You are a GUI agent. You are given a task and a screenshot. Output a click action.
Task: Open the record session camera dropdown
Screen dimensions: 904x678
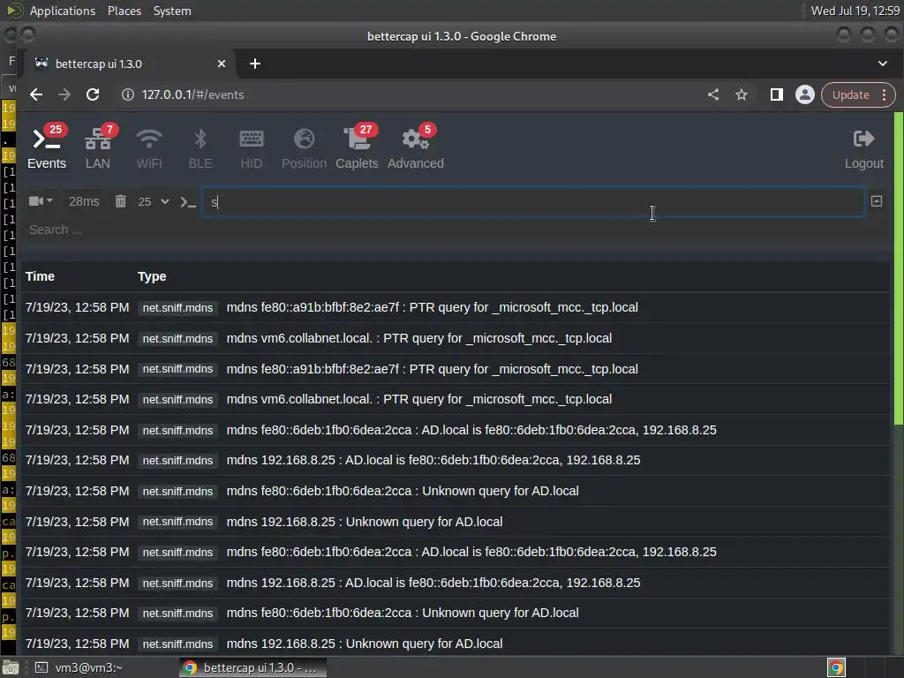click(x=41, y=201)
